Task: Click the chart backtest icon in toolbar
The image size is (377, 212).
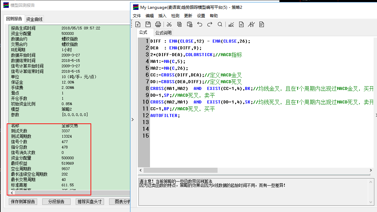Action: [x=251, y=24]
